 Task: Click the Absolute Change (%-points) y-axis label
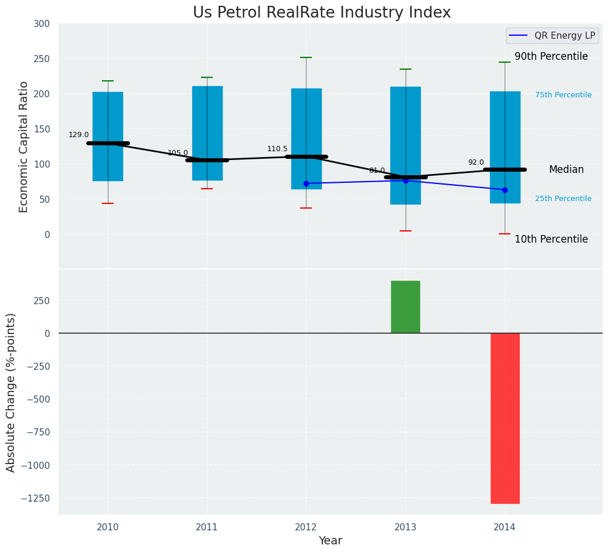11,392
